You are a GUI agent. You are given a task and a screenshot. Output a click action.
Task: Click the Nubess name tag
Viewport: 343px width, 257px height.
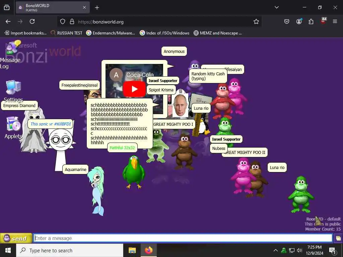point(218,148)
